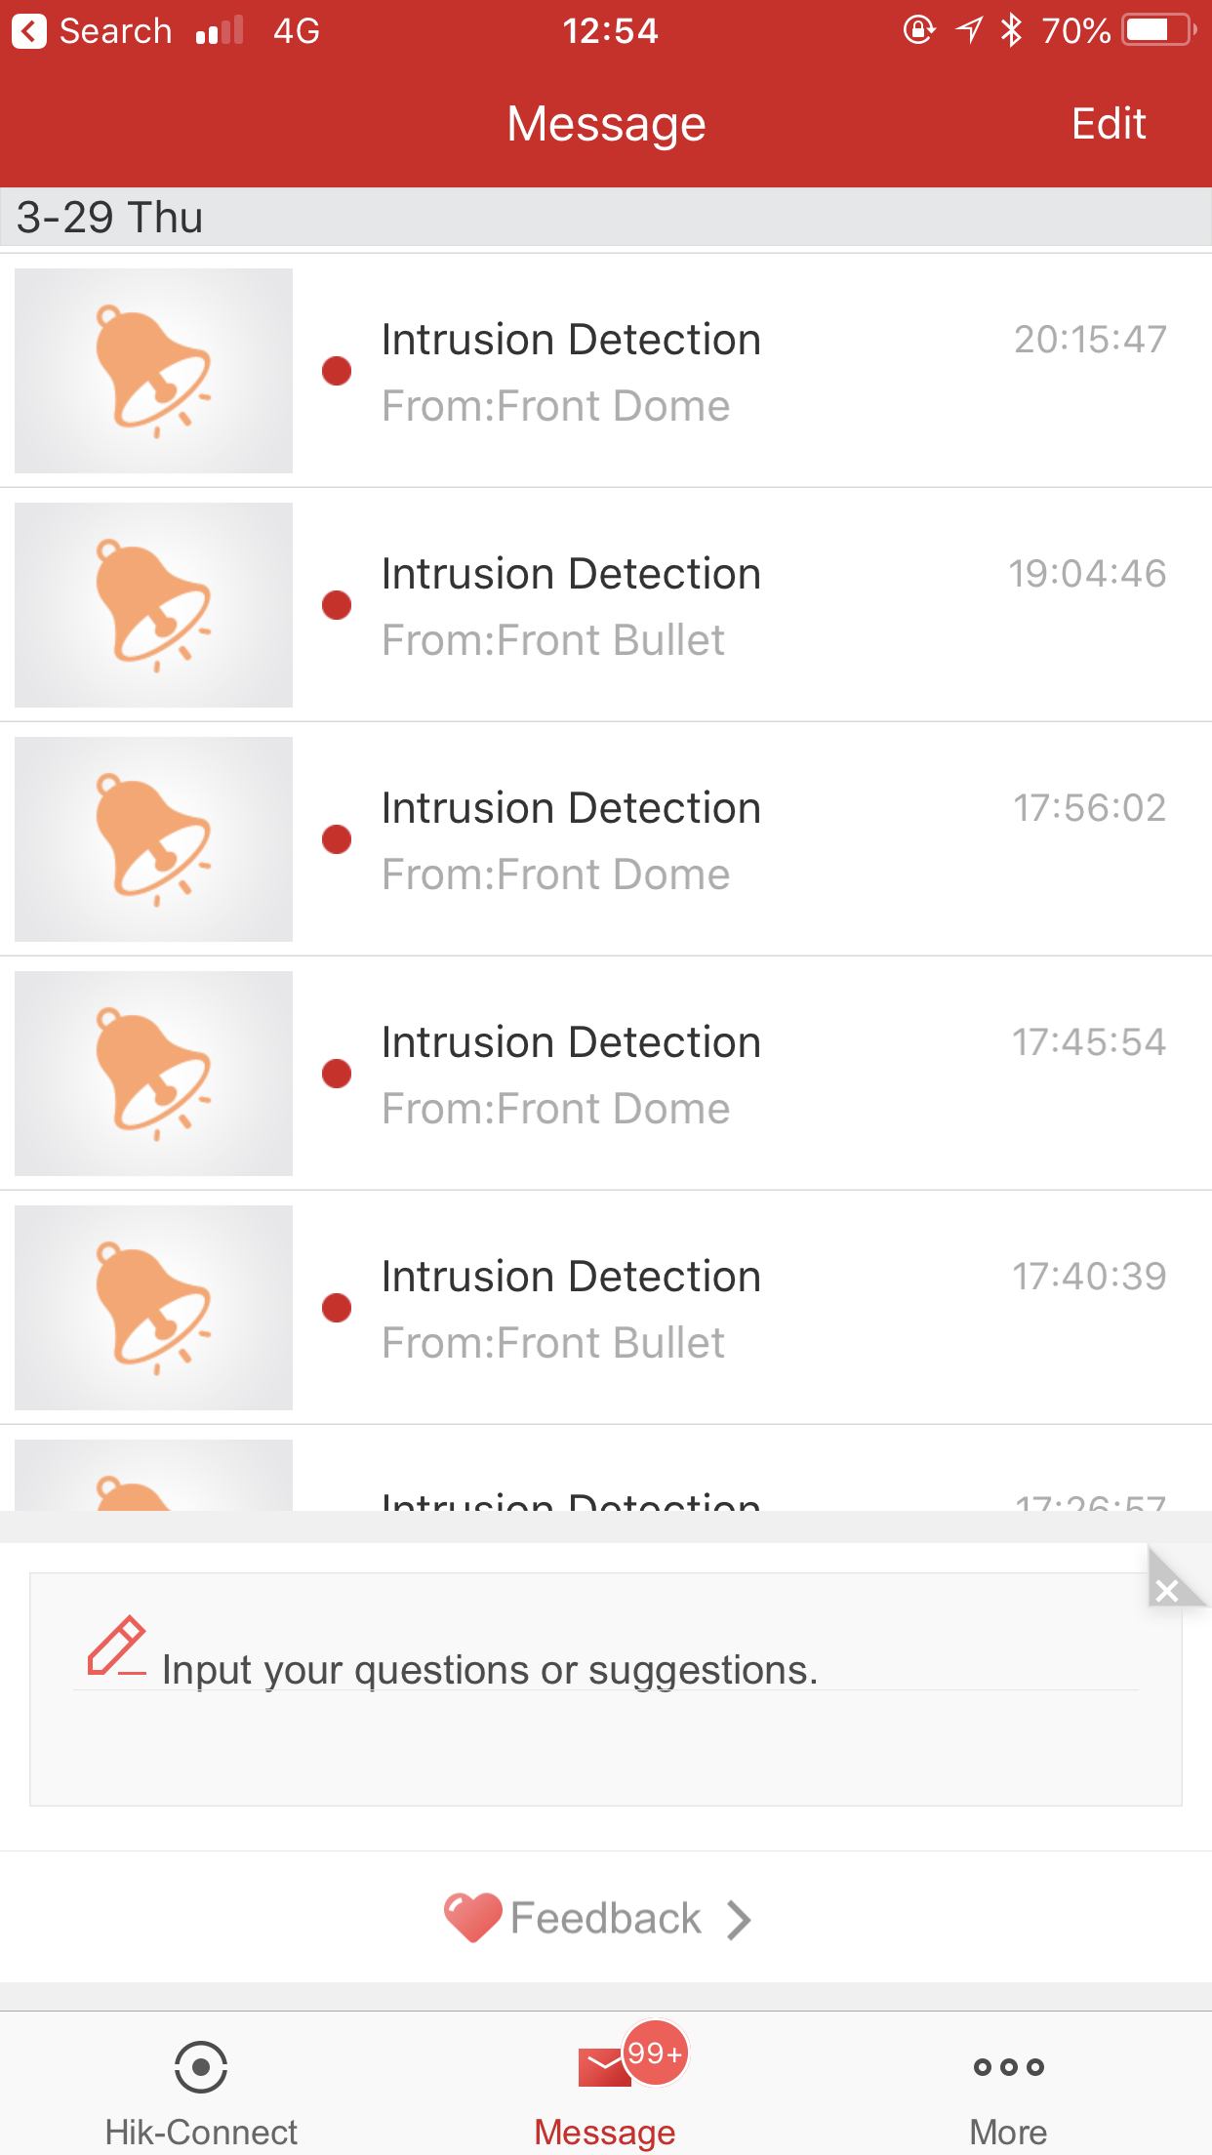Open the 17:40:39 Front Bullet intrusion message

[x=683, y=1308]
